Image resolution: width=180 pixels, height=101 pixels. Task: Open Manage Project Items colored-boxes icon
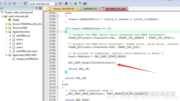(x=66, y=4)
